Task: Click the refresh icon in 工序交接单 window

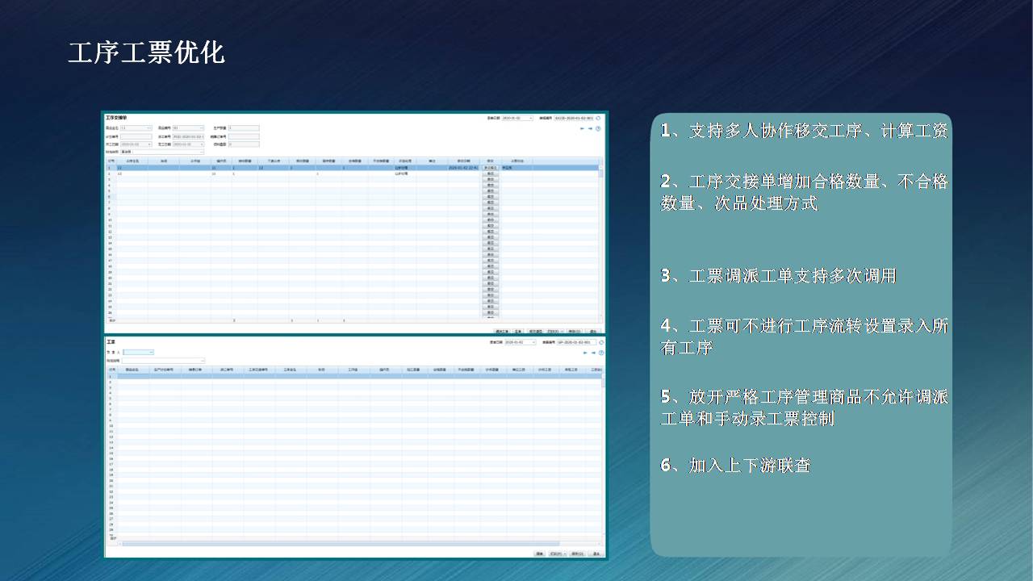Action: 598,118
